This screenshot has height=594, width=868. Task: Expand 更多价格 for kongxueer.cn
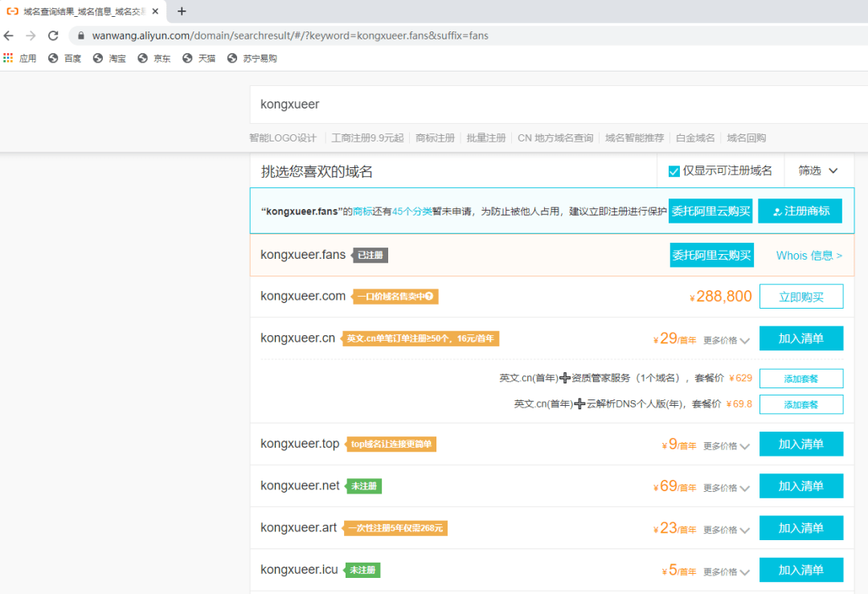[727, 340]
